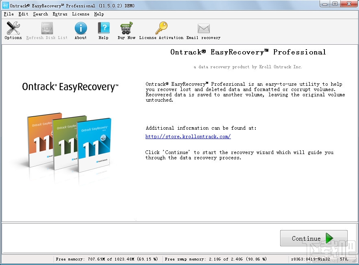Open the Extras menu

click(60, 14)
